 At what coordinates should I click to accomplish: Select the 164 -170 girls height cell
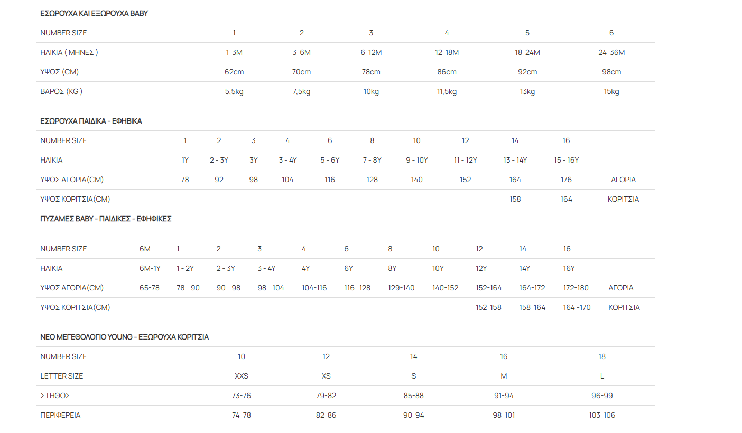coord(577,307)
